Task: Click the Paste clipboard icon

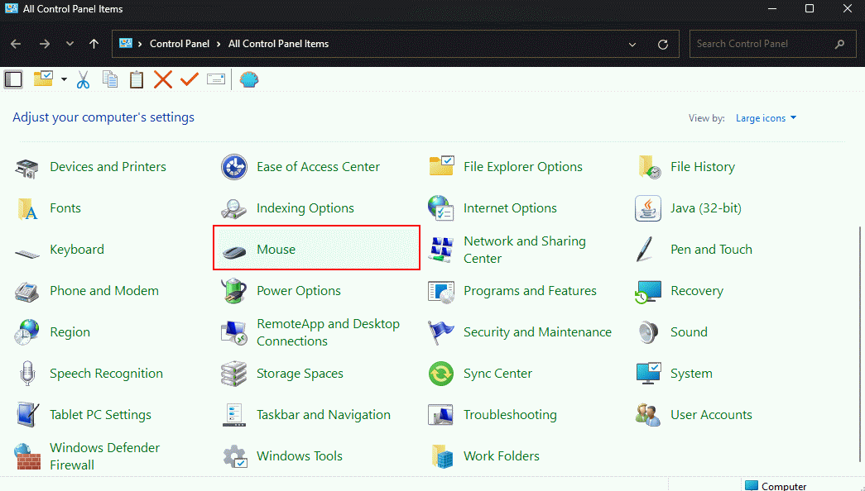Action: (137, 79)
